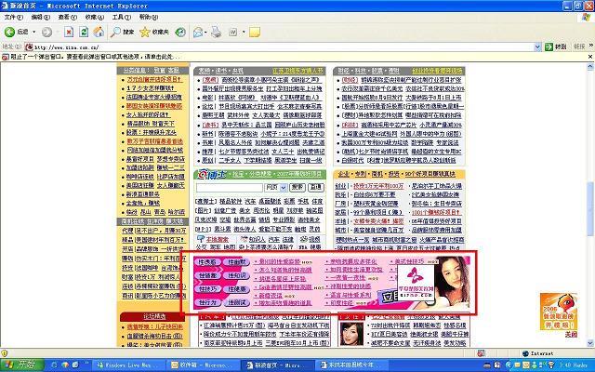The image size is (595, 372).
Task: Click the blog search text input
Action: pos(230,188)
